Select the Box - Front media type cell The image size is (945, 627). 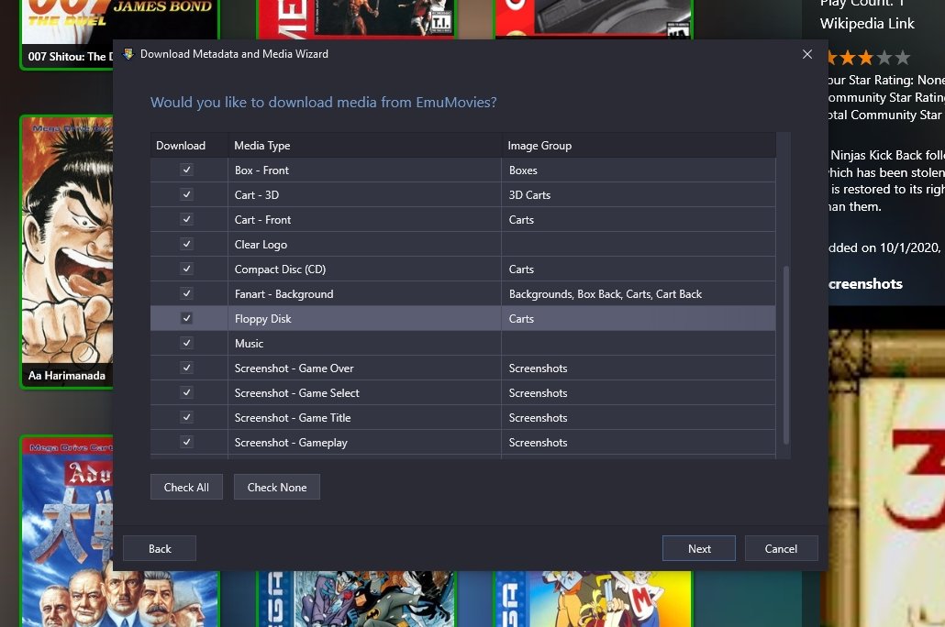[364, 170]
